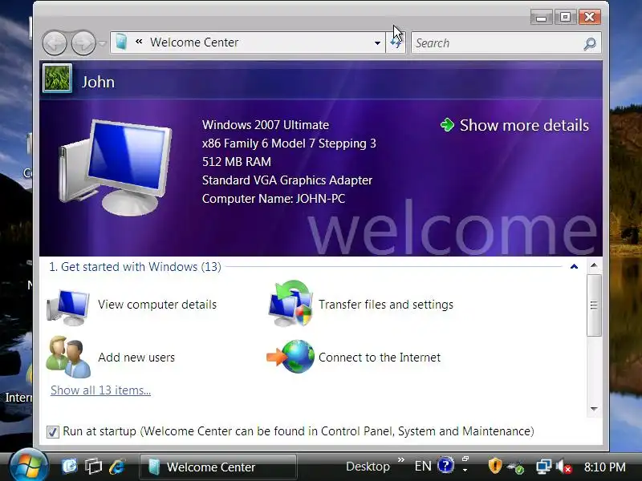This screenshot has width=642, height=481.
Task: Collapse the Get started with Windows section
Action: (574, 267)
